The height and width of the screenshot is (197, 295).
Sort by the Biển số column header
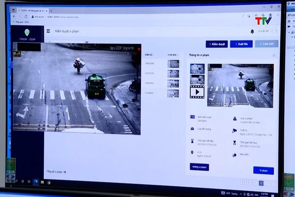pos(149,54)
